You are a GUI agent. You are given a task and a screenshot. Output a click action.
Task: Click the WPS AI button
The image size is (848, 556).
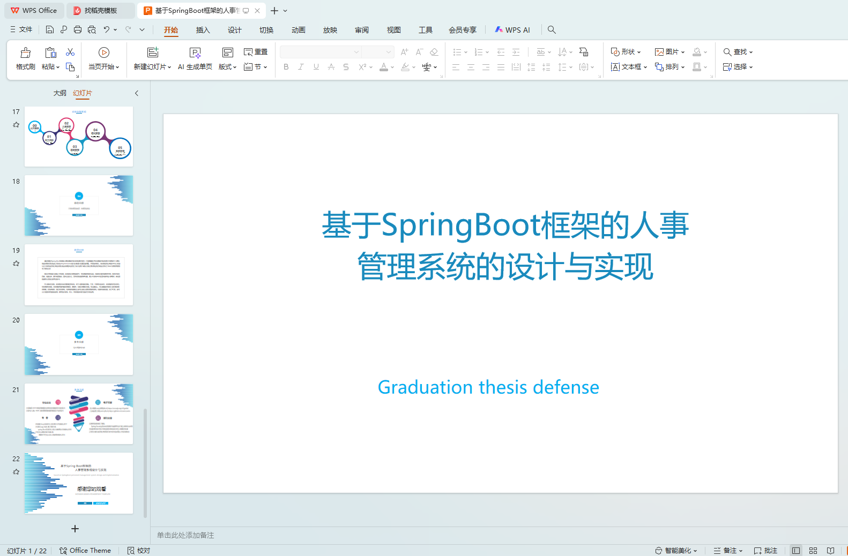click(x=512, y=30)
